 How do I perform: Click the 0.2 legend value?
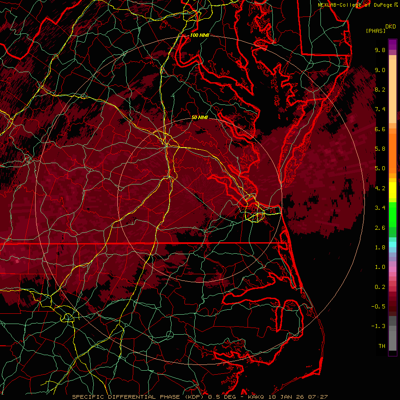pyautogui.click(x=380, y=287)
